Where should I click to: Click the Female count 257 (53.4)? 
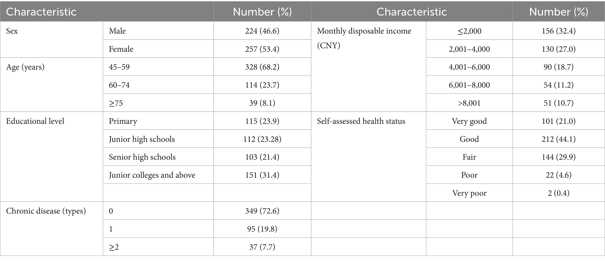tap(262, 49)
